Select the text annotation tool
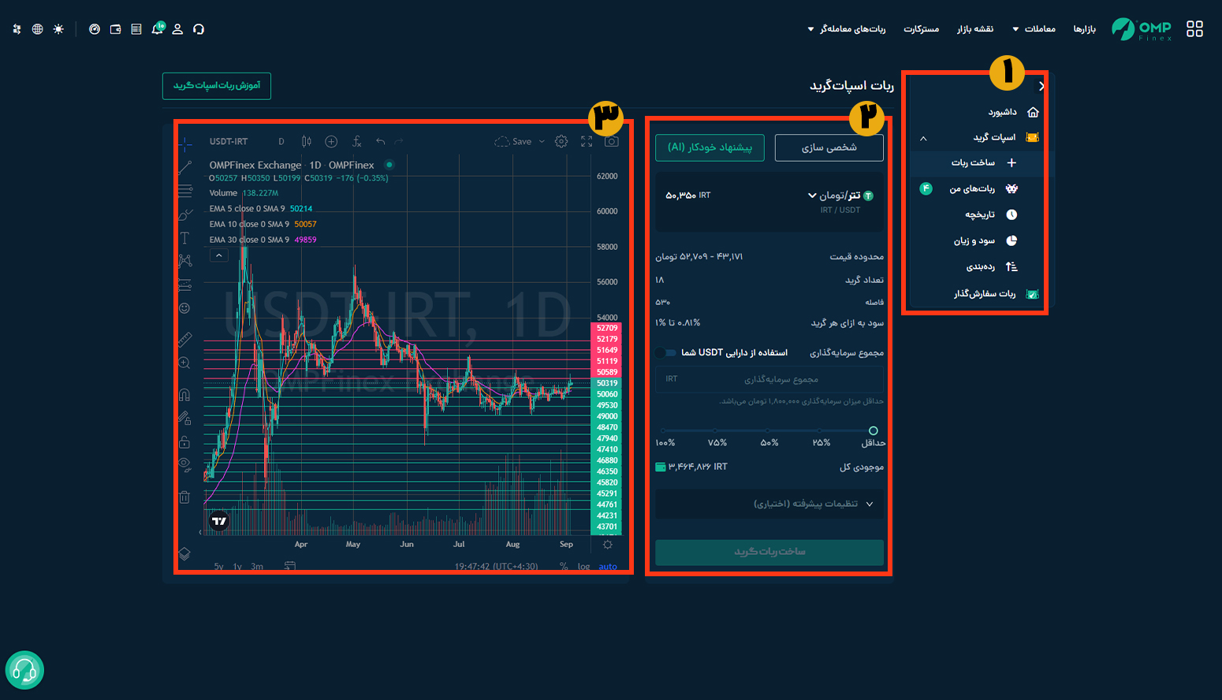Image resolution: width=1222 pixels, height=700 pixels. (184, 238)
